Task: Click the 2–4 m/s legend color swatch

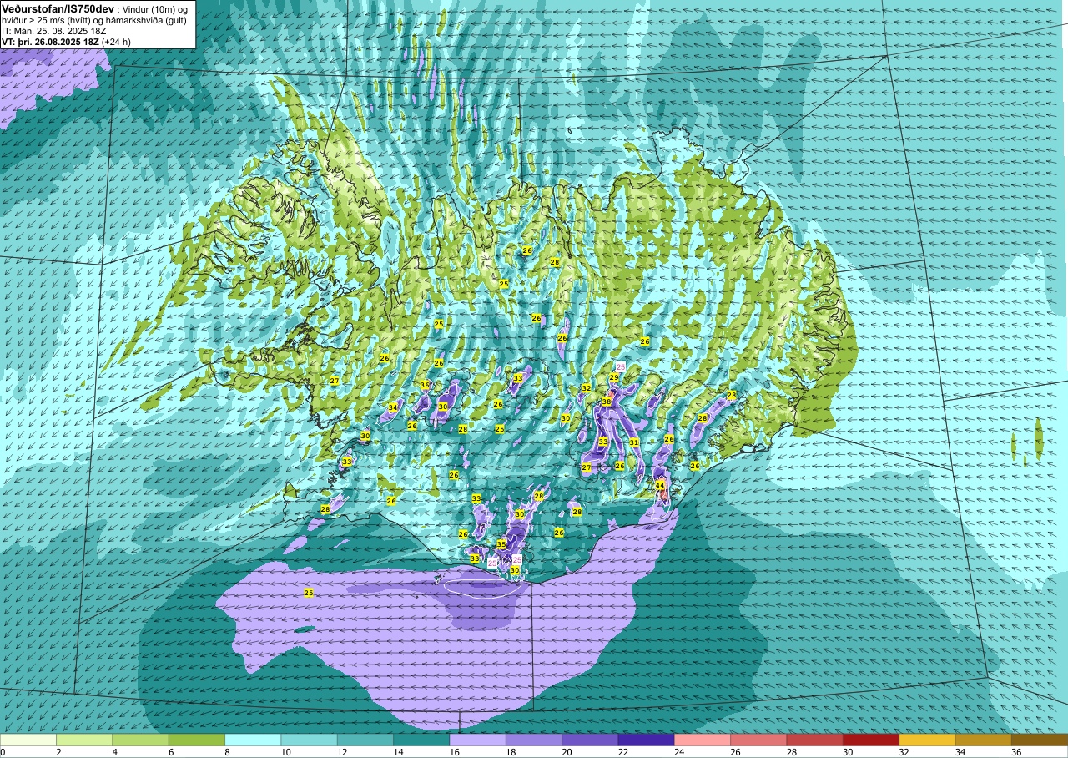Action: point(84,740)
